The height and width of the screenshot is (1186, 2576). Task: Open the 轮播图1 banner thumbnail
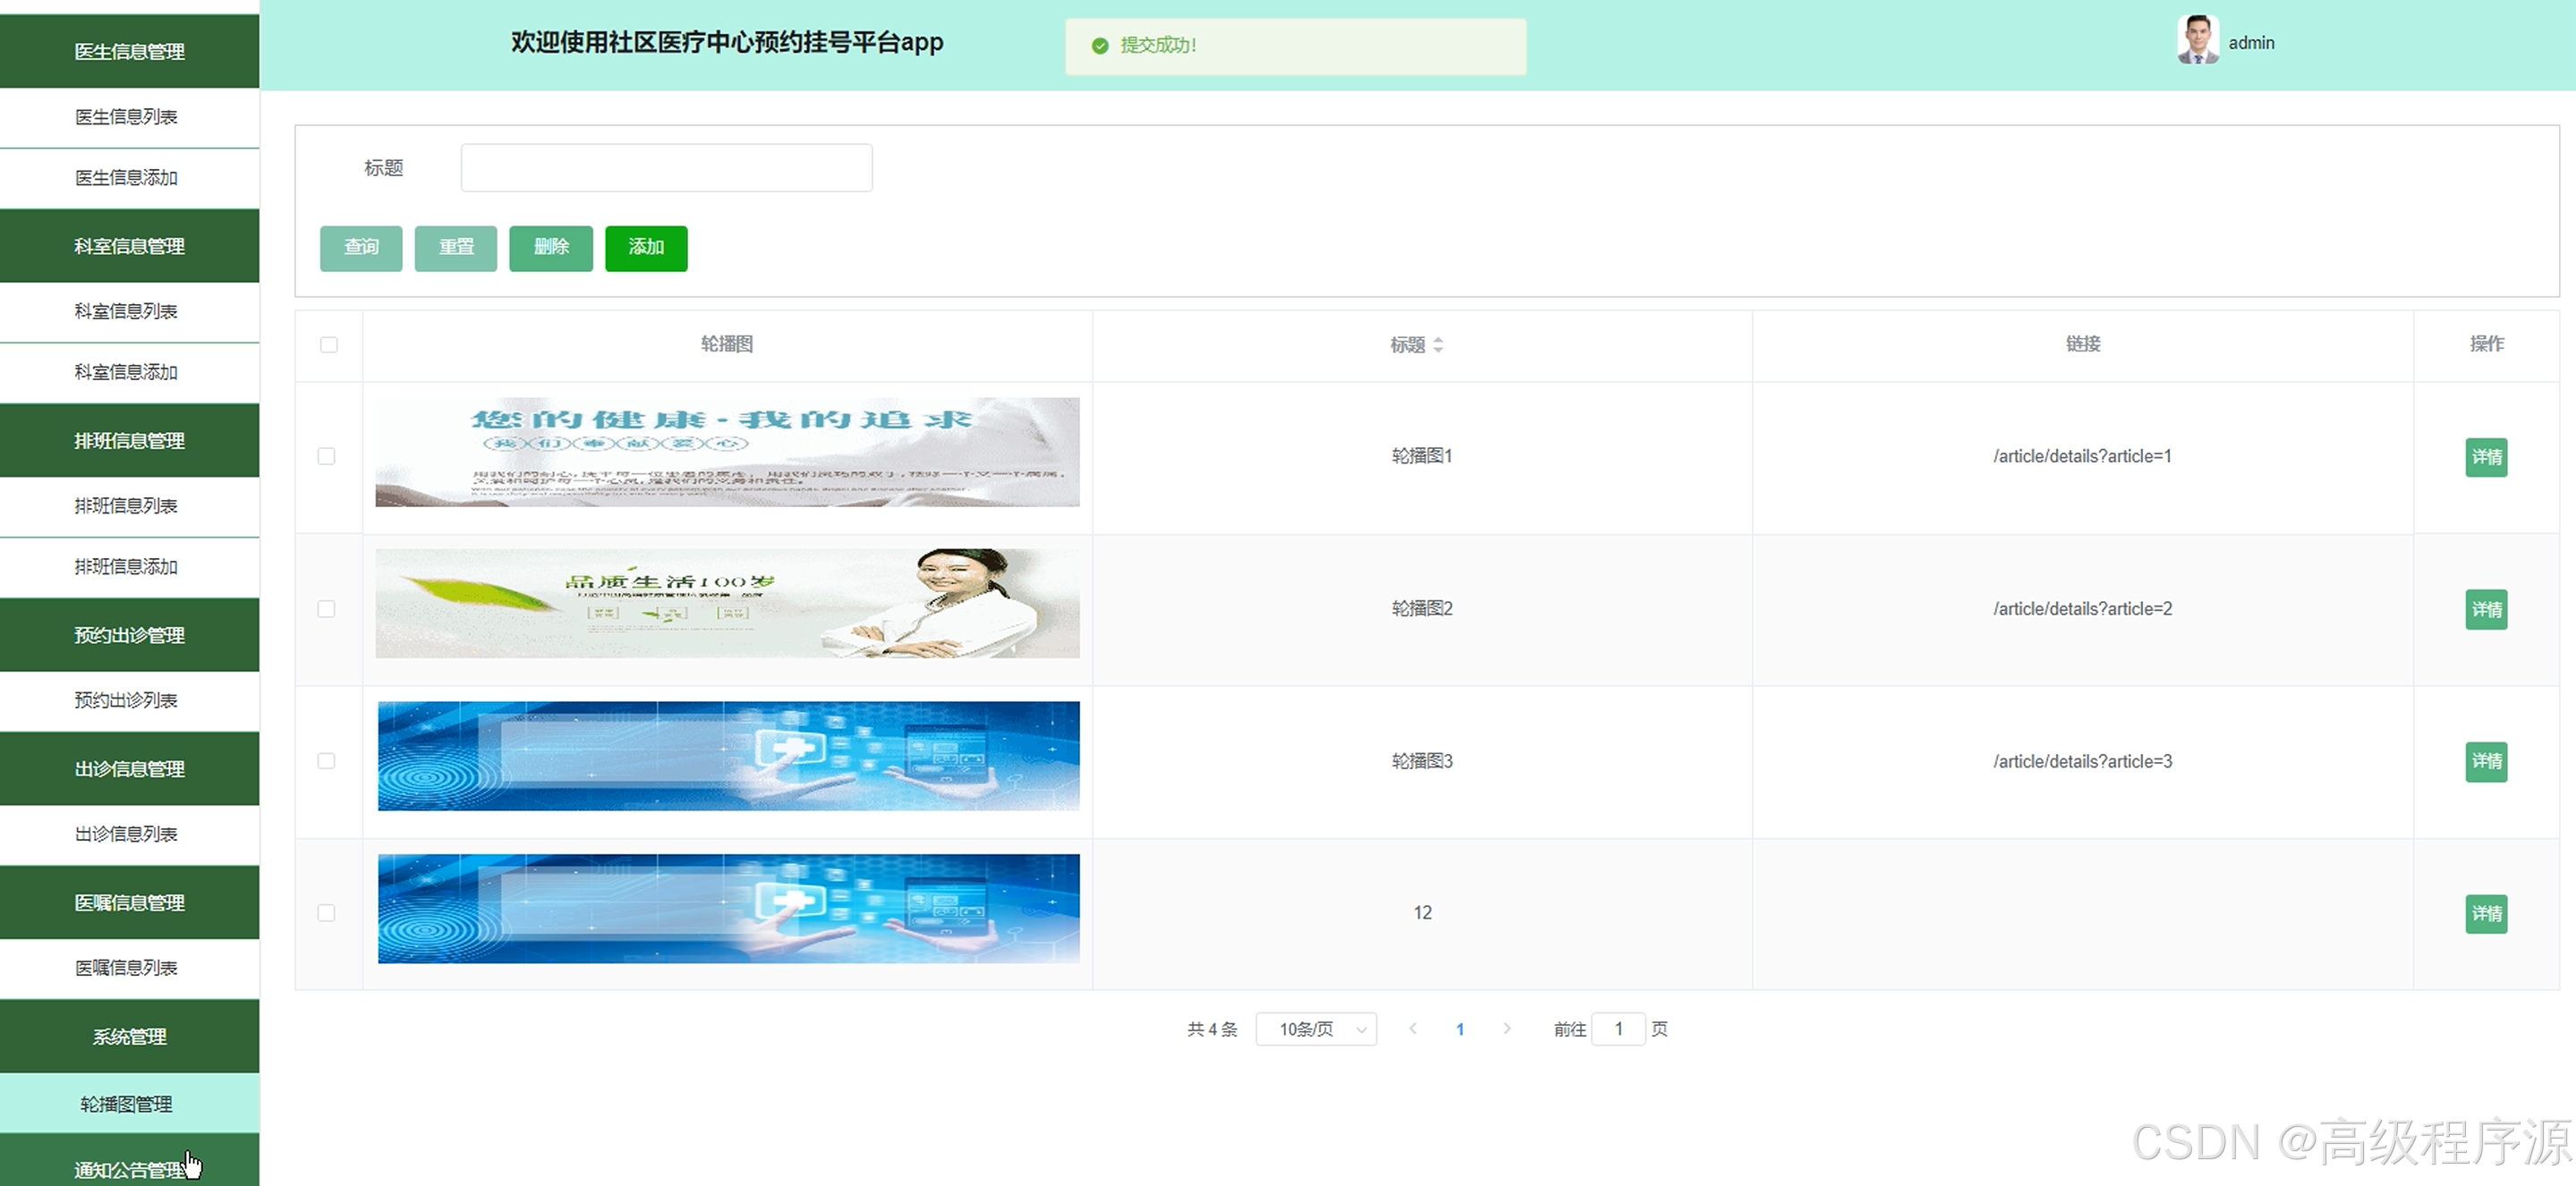(727, 452)
